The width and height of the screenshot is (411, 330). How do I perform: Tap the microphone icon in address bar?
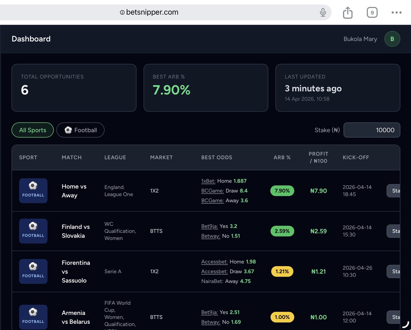(323, 13)
